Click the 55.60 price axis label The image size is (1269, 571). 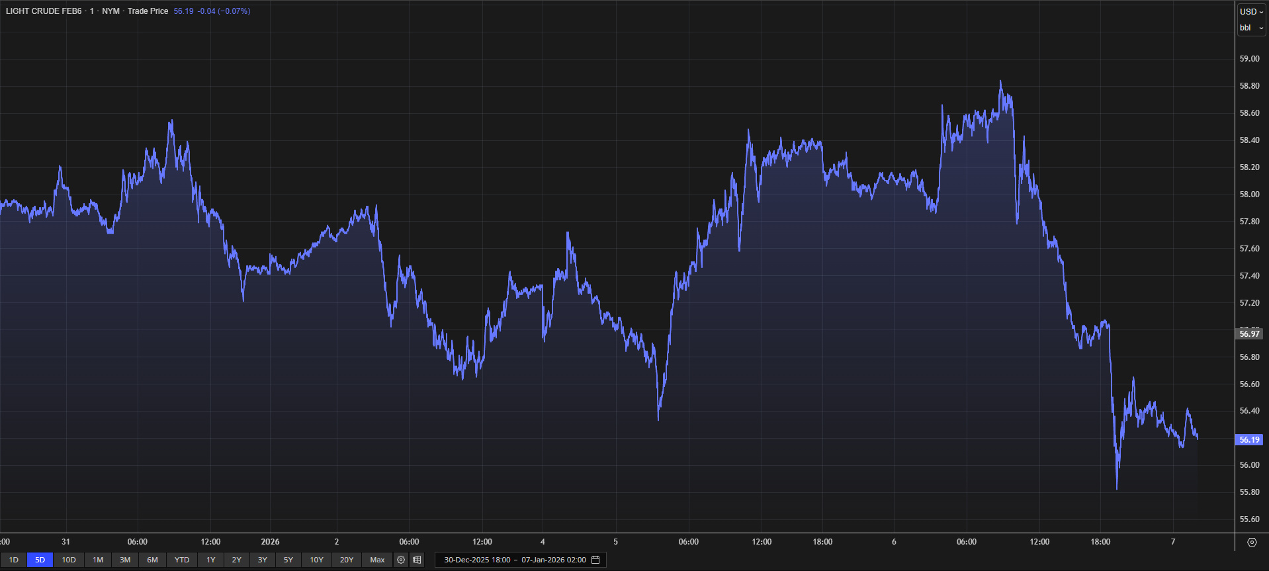[x=1249, y=519]
